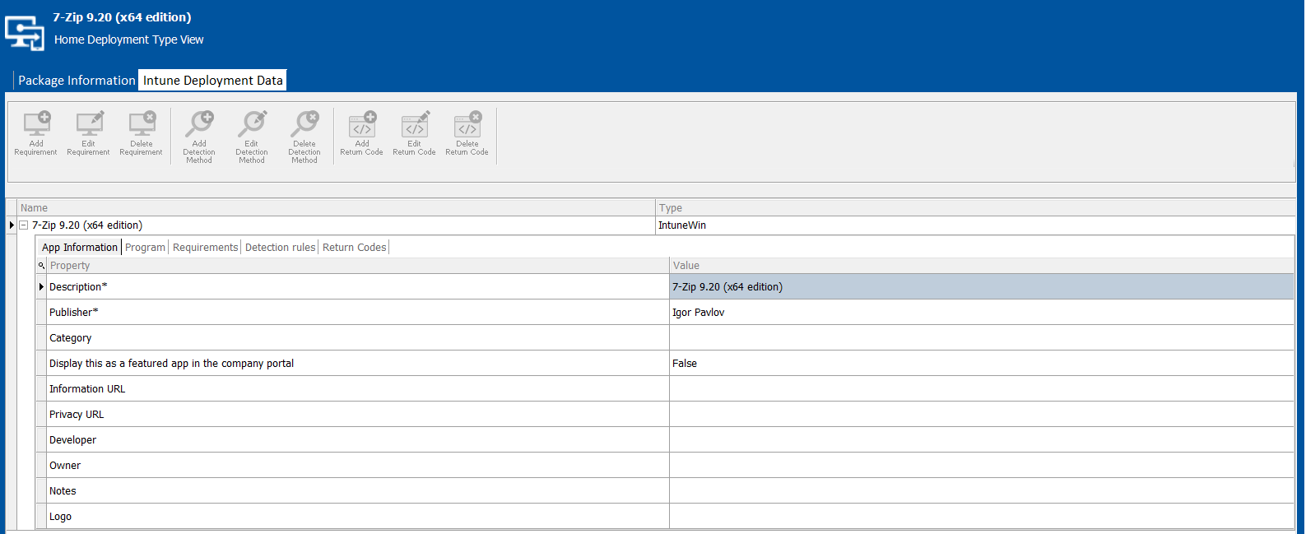Switch to the Package Information tab
This screenshot has height=534, width=1306.
click(x=77, y=81)
